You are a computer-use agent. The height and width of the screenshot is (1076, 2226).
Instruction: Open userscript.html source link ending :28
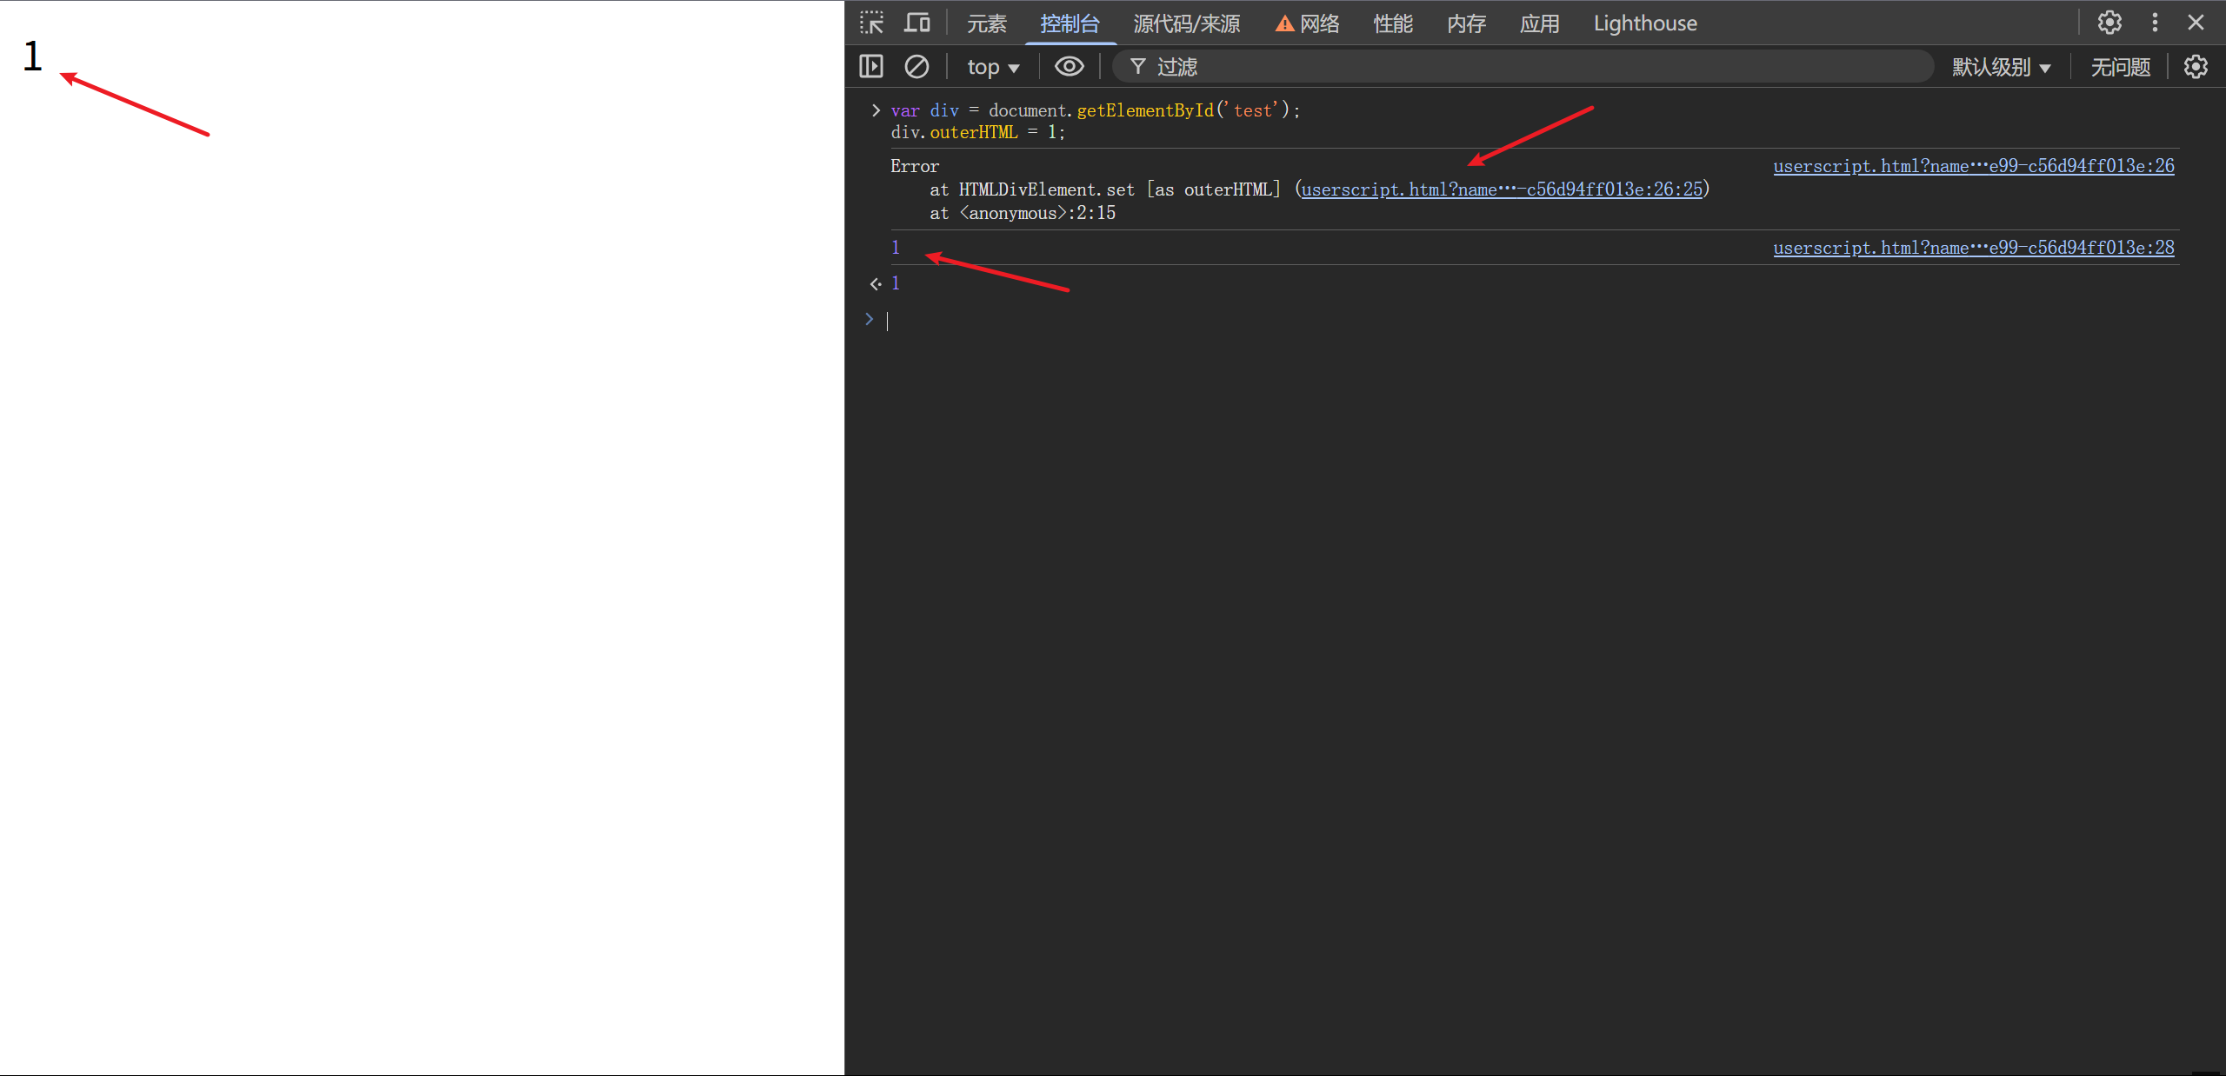1973,248
